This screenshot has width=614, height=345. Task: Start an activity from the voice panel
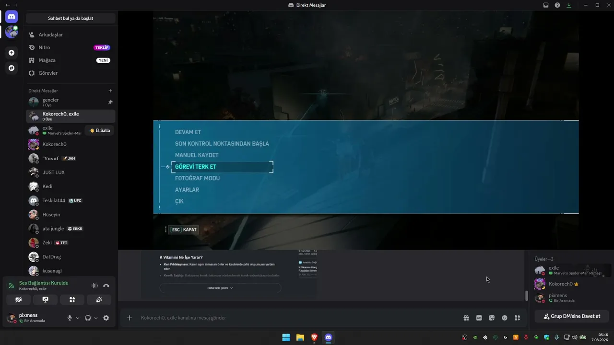(x=72, y=299)
